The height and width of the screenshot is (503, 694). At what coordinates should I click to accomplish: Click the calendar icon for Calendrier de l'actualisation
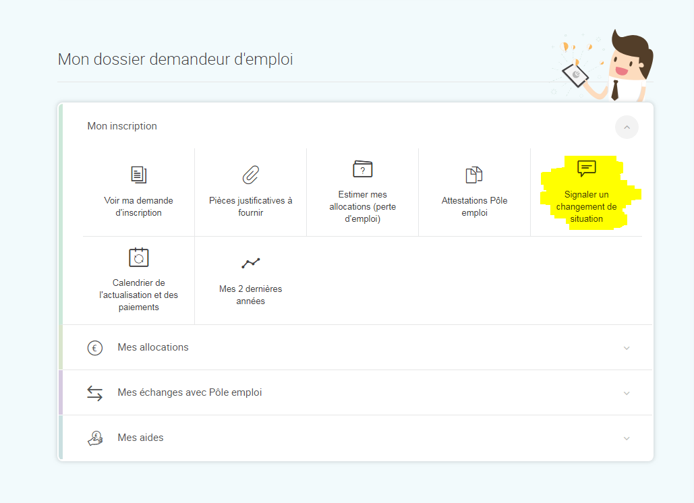click(138, 257)
